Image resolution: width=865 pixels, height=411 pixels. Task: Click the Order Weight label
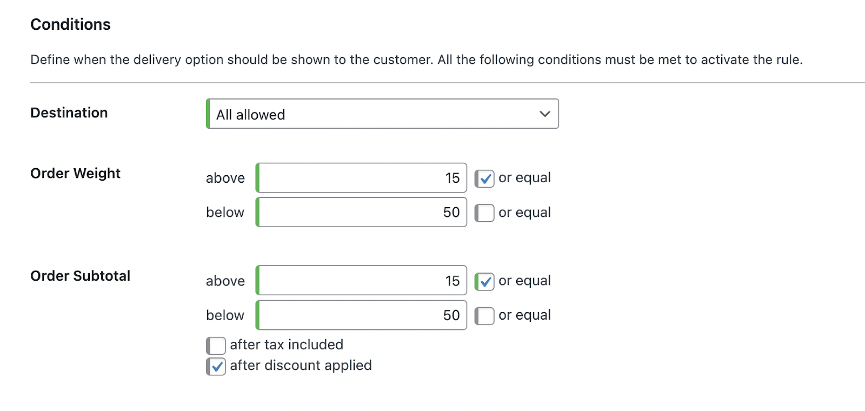click(75, 174)
